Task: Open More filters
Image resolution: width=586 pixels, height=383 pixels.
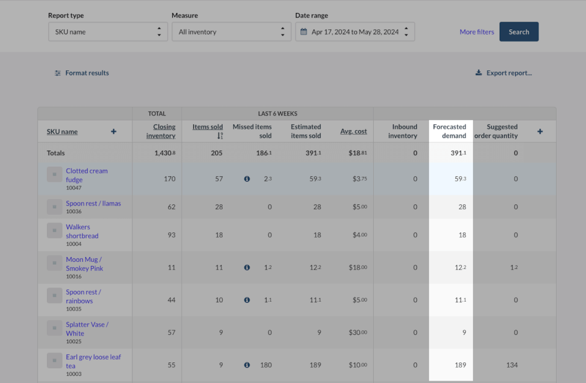Action: [x=476, y=32]
